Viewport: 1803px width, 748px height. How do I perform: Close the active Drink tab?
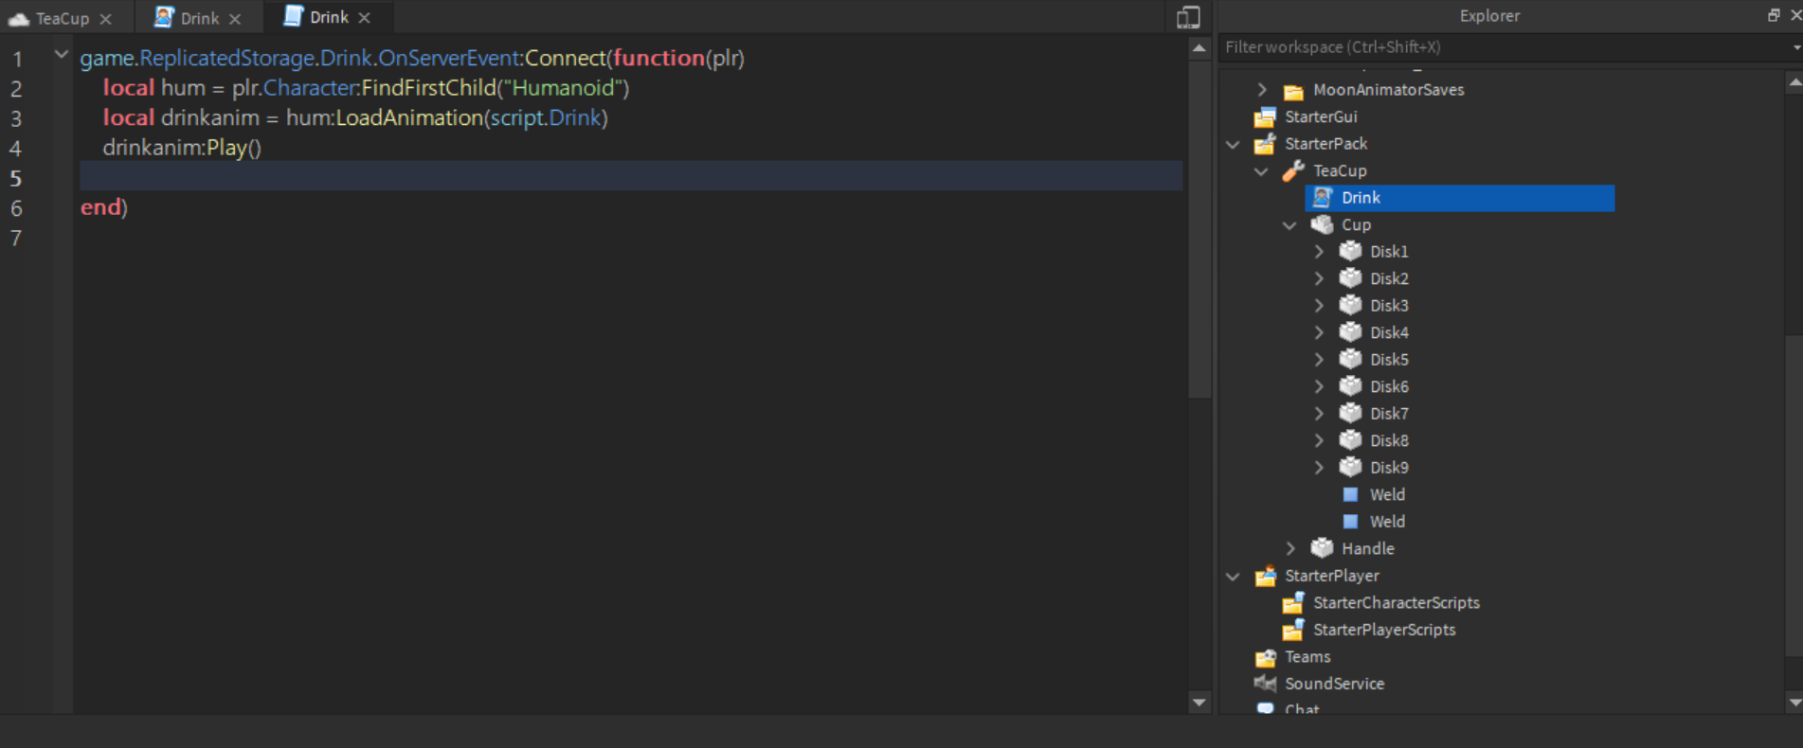pyautogui.click(x=365, y=18)
